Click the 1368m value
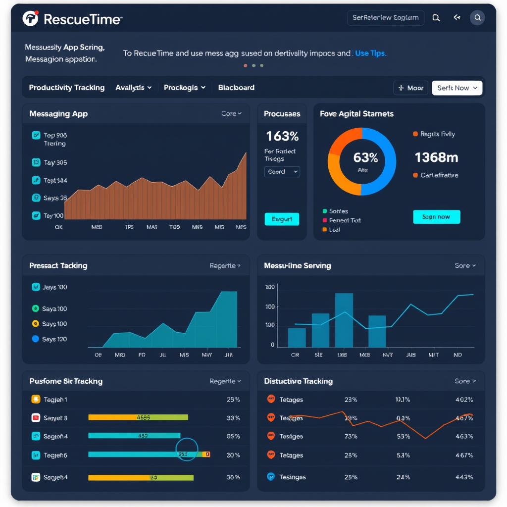 click(x=437, y=157)
